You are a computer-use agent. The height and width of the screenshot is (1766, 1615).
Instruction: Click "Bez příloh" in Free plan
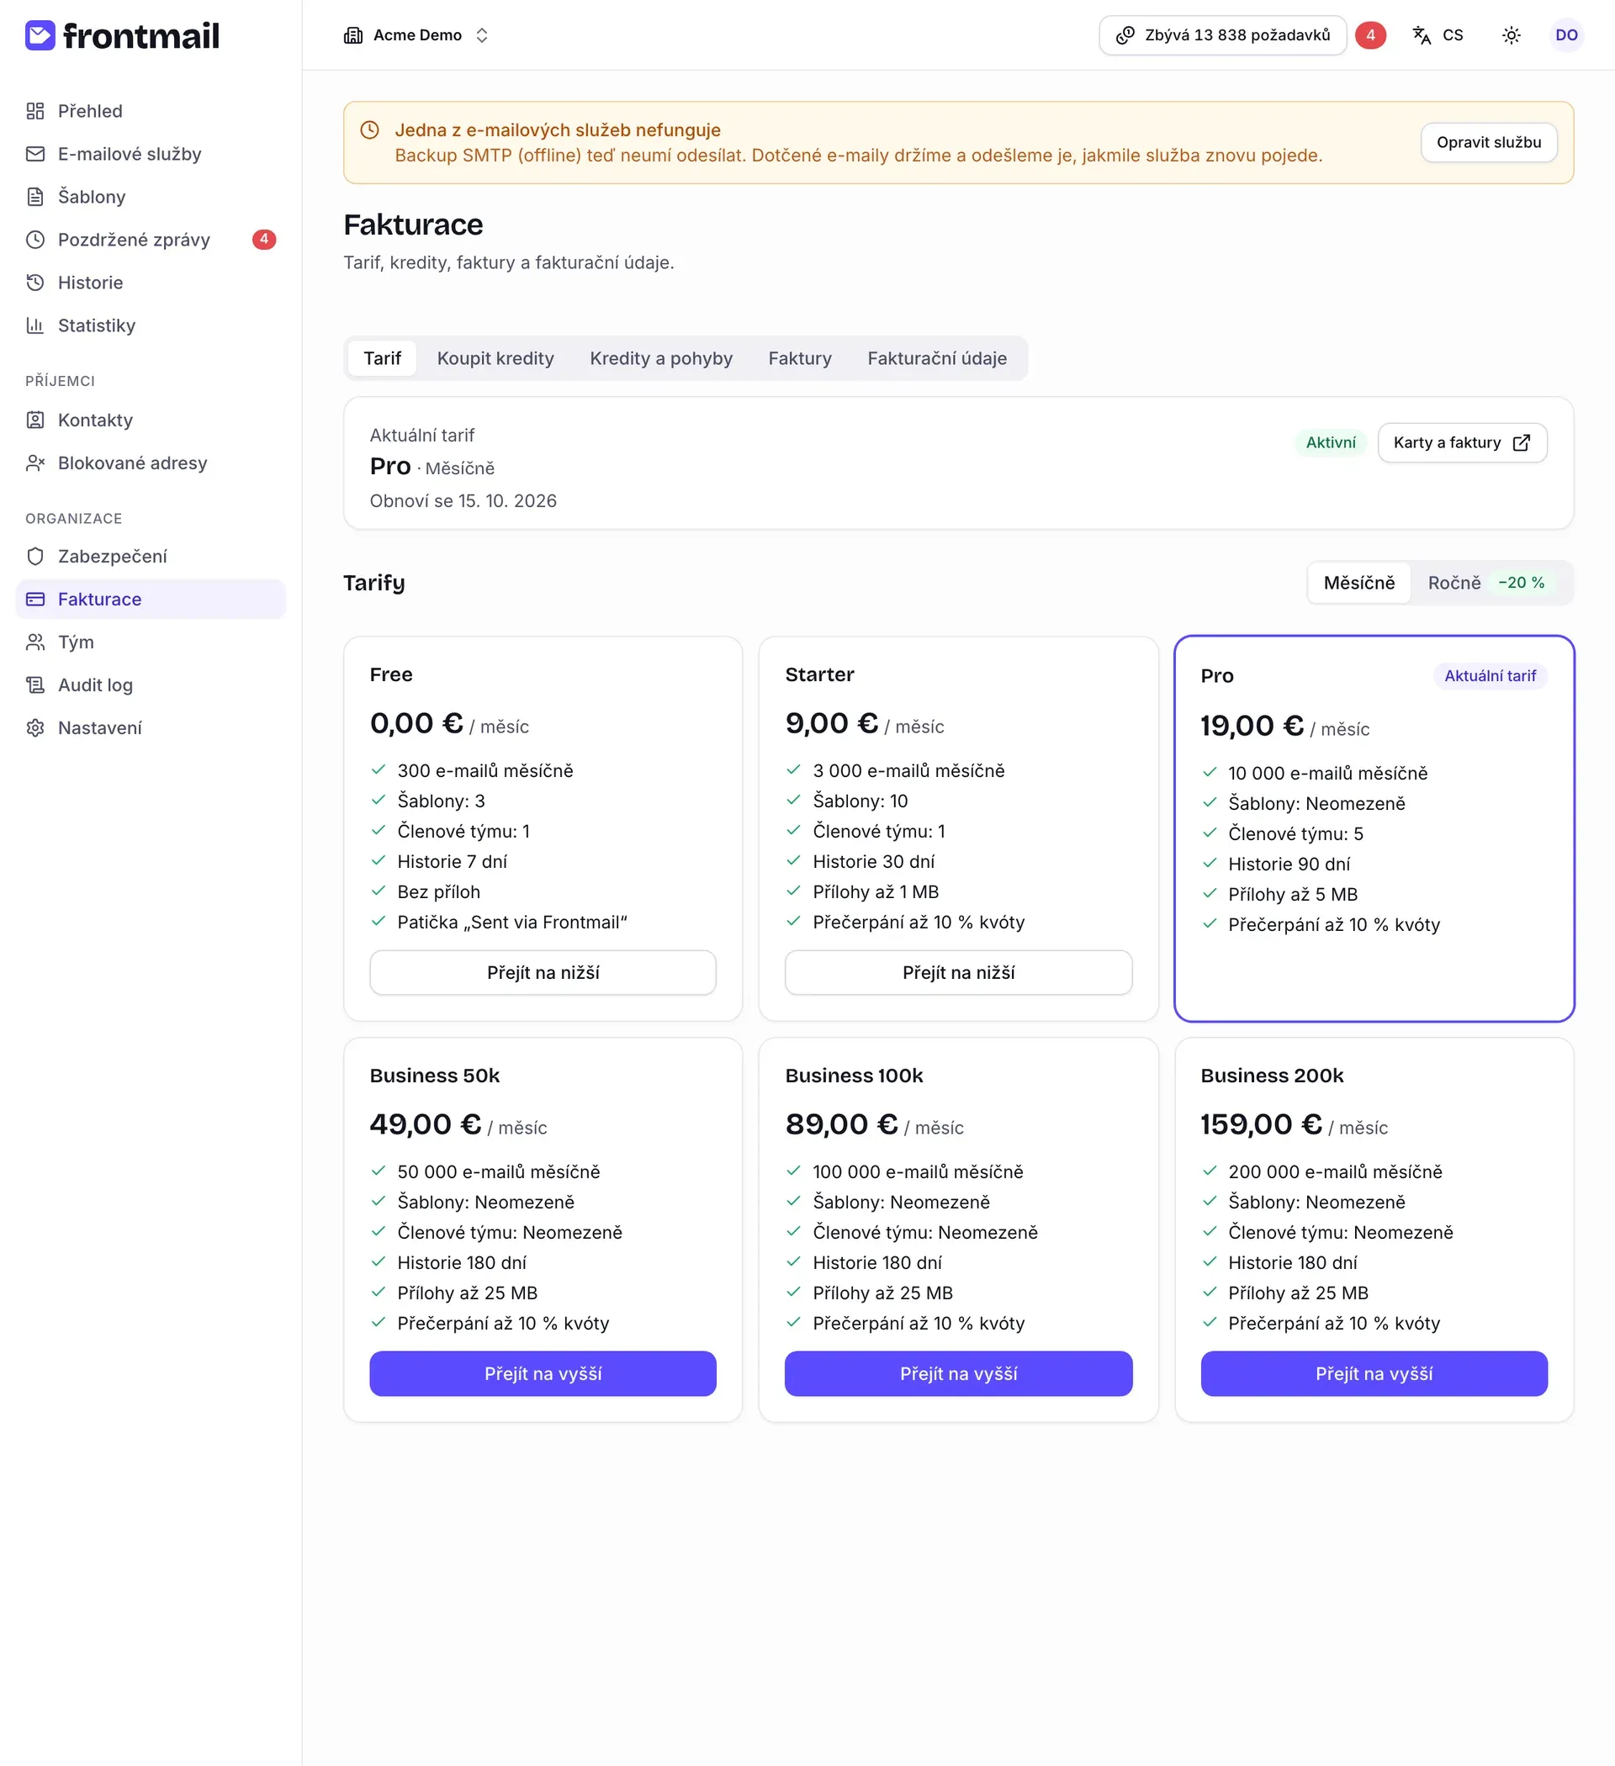[x=438, y=891]
